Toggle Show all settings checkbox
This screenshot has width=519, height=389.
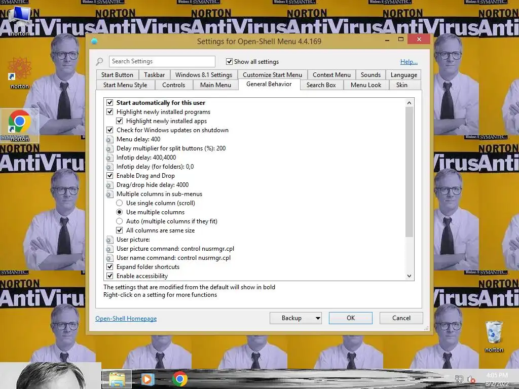coord(229,61)
